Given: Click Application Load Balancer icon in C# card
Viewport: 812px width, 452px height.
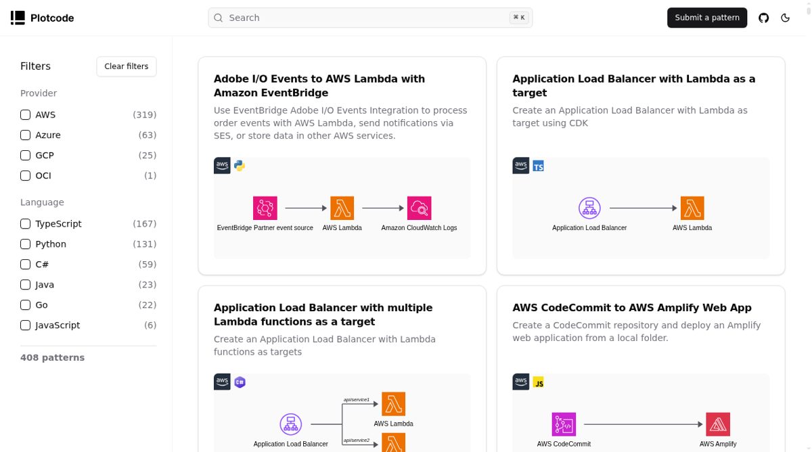Looking at the screenshot, I should pos(291,425).
